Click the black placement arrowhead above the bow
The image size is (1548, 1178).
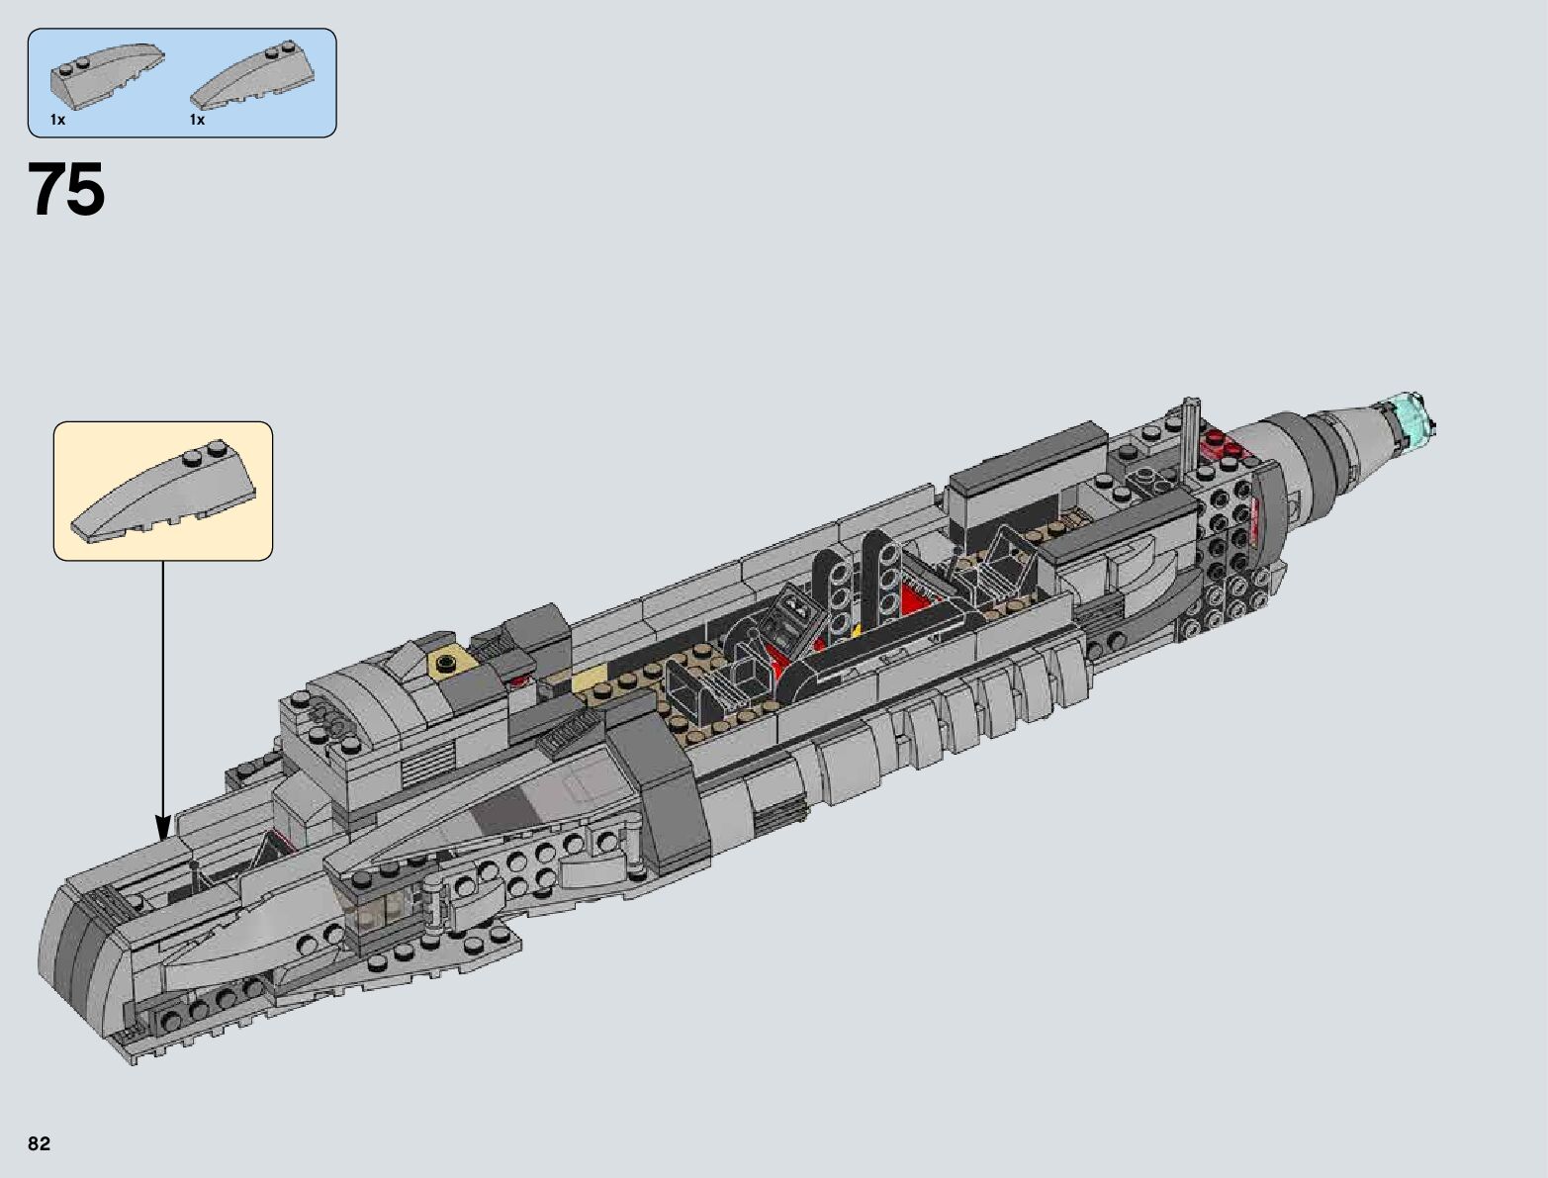163,827
